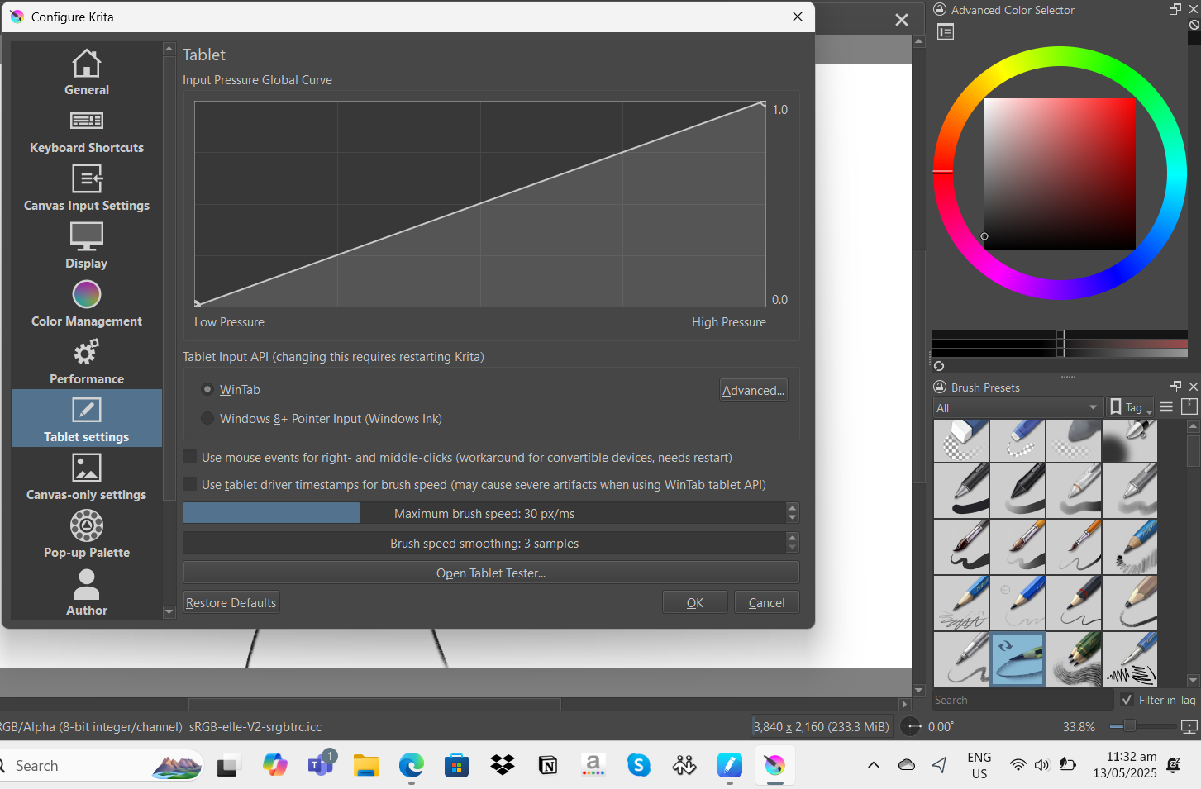The image size is (1201, 789).
Task: Toggle the Filter in Tag checkbox
Action: [1127, 700]
